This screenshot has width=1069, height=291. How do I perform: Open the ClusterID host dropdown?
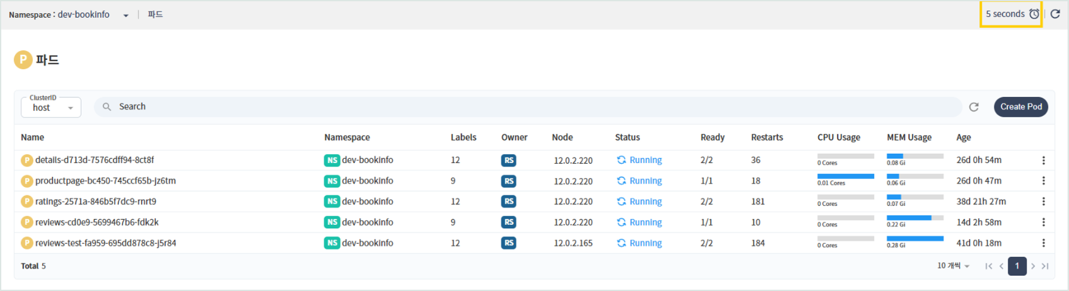coord(51,107)
